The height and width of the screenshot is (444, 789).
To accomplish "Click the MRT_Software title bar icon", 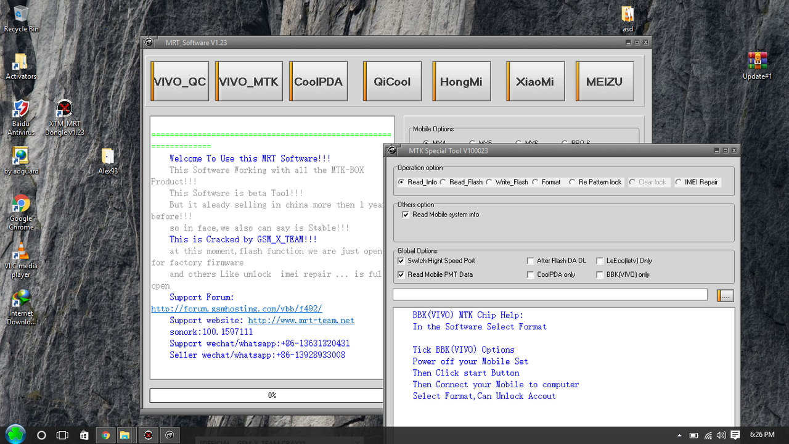I will (x=149, y=43).
